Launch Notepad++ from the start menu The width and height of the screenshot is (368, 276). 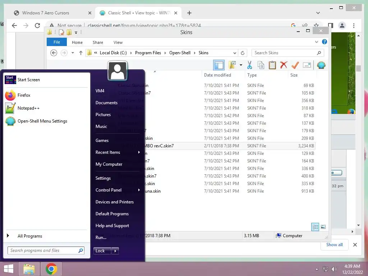click(46, 108)
